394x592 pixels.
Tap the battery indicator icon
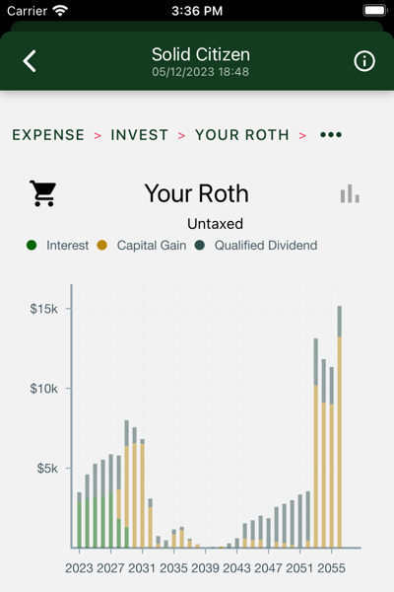click(x=375, y=11)
